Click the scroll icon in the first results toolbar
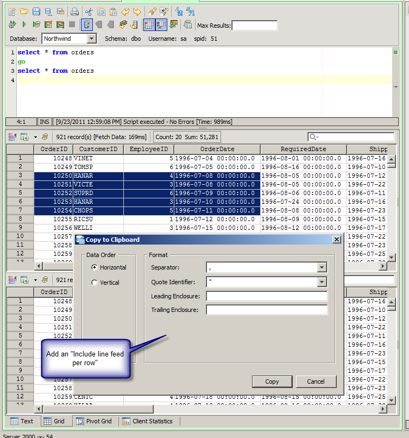This screenshot has height=438, width=409. pos(45,137)
